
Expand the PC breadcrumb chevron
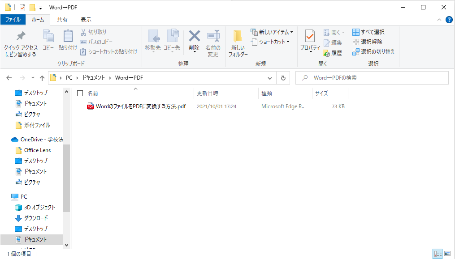pos(78,78)
